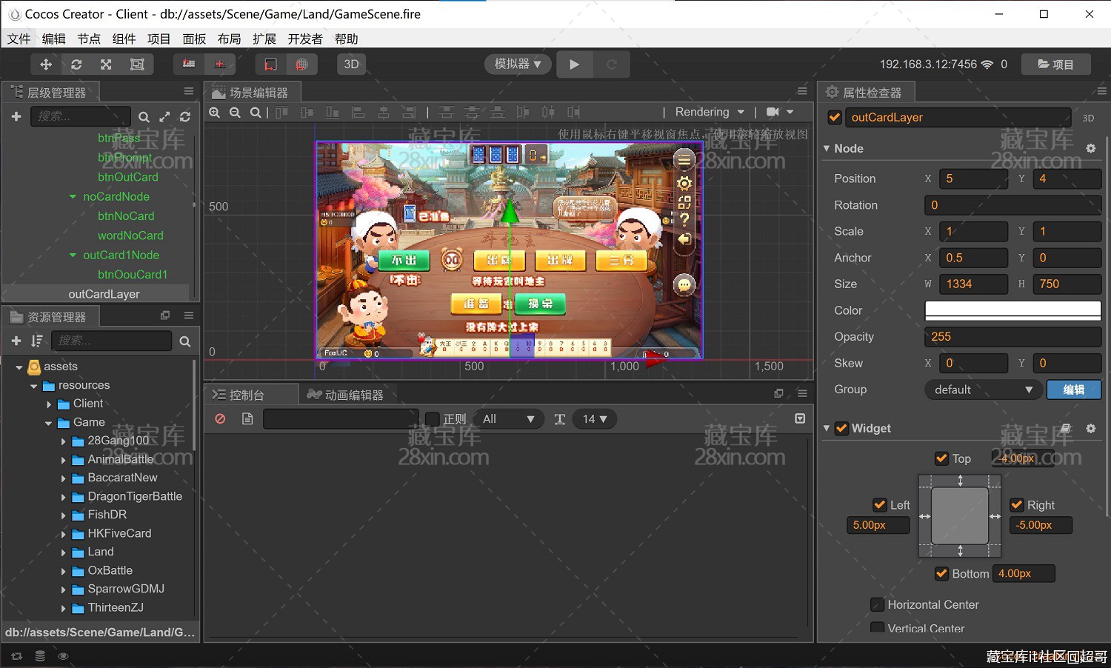
Task: Zoom out the scene editor
Action: [x=235, y=113]
